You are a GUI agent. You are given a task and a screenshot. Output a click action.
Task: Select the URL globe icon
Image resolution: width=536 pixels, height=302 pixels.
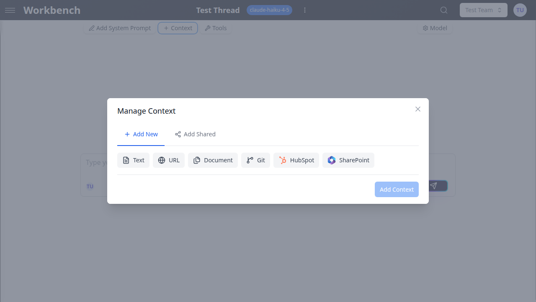[162, 160]
